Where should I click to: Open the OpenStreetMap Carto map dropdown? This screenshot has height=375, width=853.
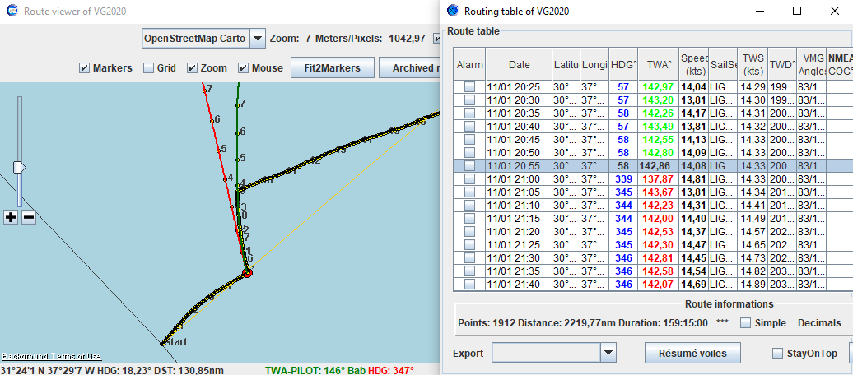click(258, 39)
